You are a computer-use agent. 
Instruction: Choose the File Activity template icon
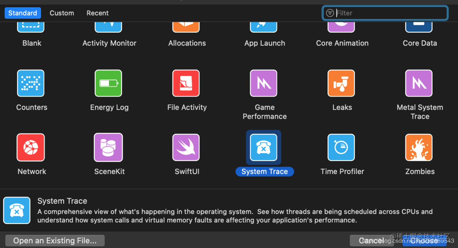click(186, 83)
